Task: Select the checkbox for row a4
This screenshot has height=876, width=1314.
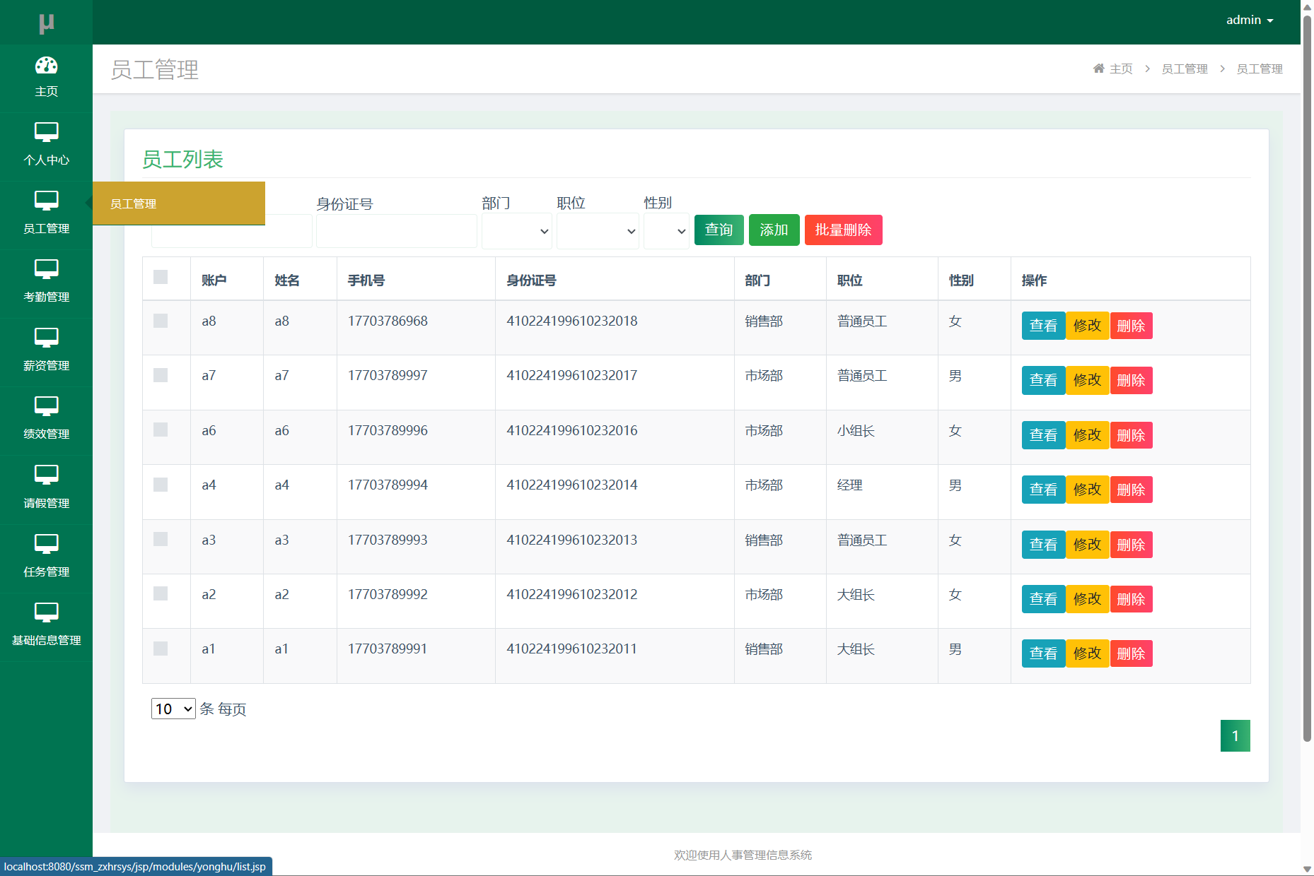Action: pyautogui.click(x=161, y=485)
